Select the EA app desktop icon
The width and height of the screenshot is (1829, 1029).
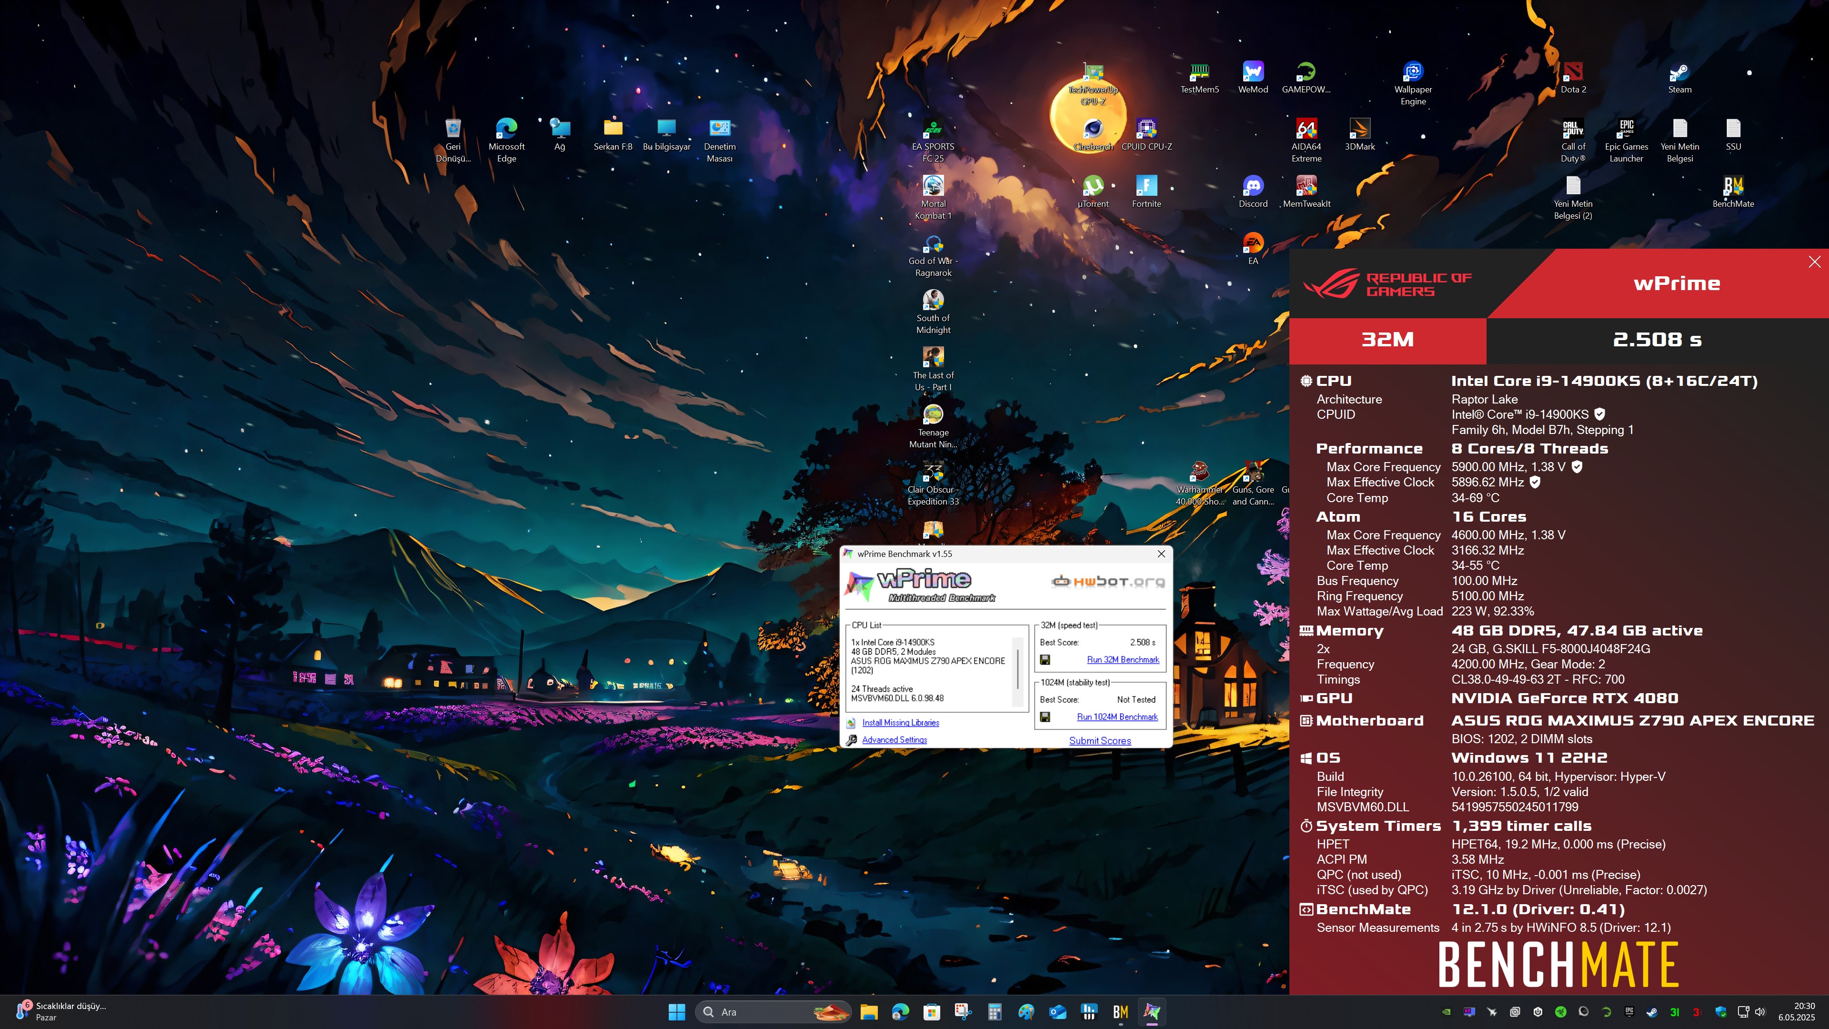1253,249
